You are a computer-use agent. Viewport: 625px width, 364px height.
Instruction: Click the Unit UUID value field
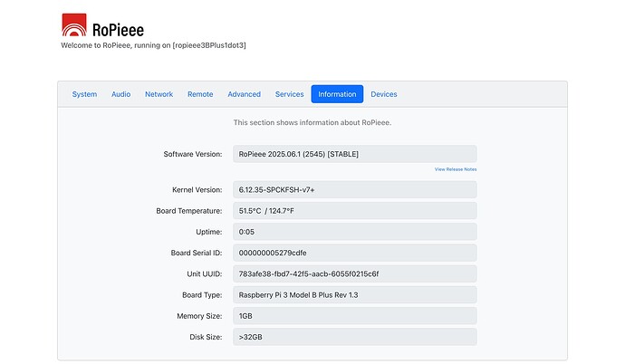355,274
